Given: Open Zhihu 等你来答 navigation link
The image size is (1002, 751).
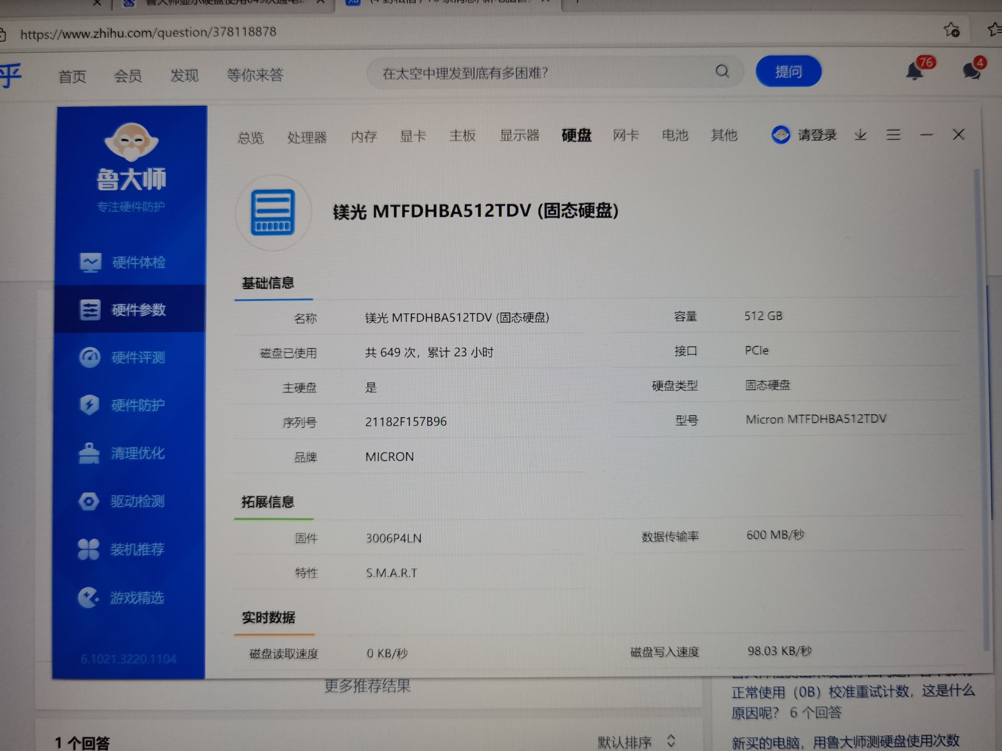Looking at the screenshot, I should point(255,75).
